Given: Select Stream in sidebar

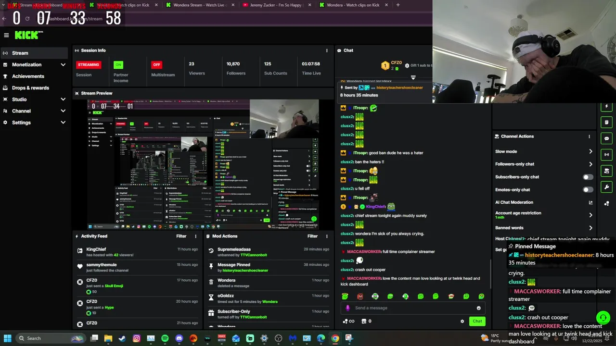Looking at the screenshot, I should tap(34, 53).
